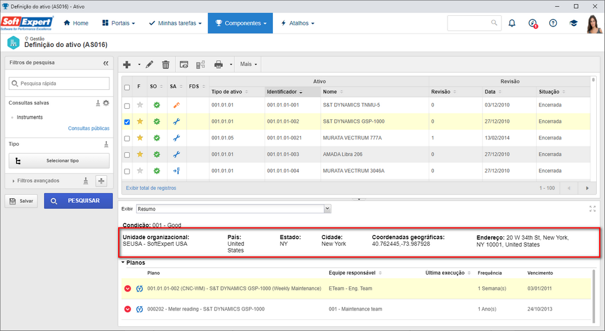
Task: Click the trash delete icon
Action: click(166, 65)
